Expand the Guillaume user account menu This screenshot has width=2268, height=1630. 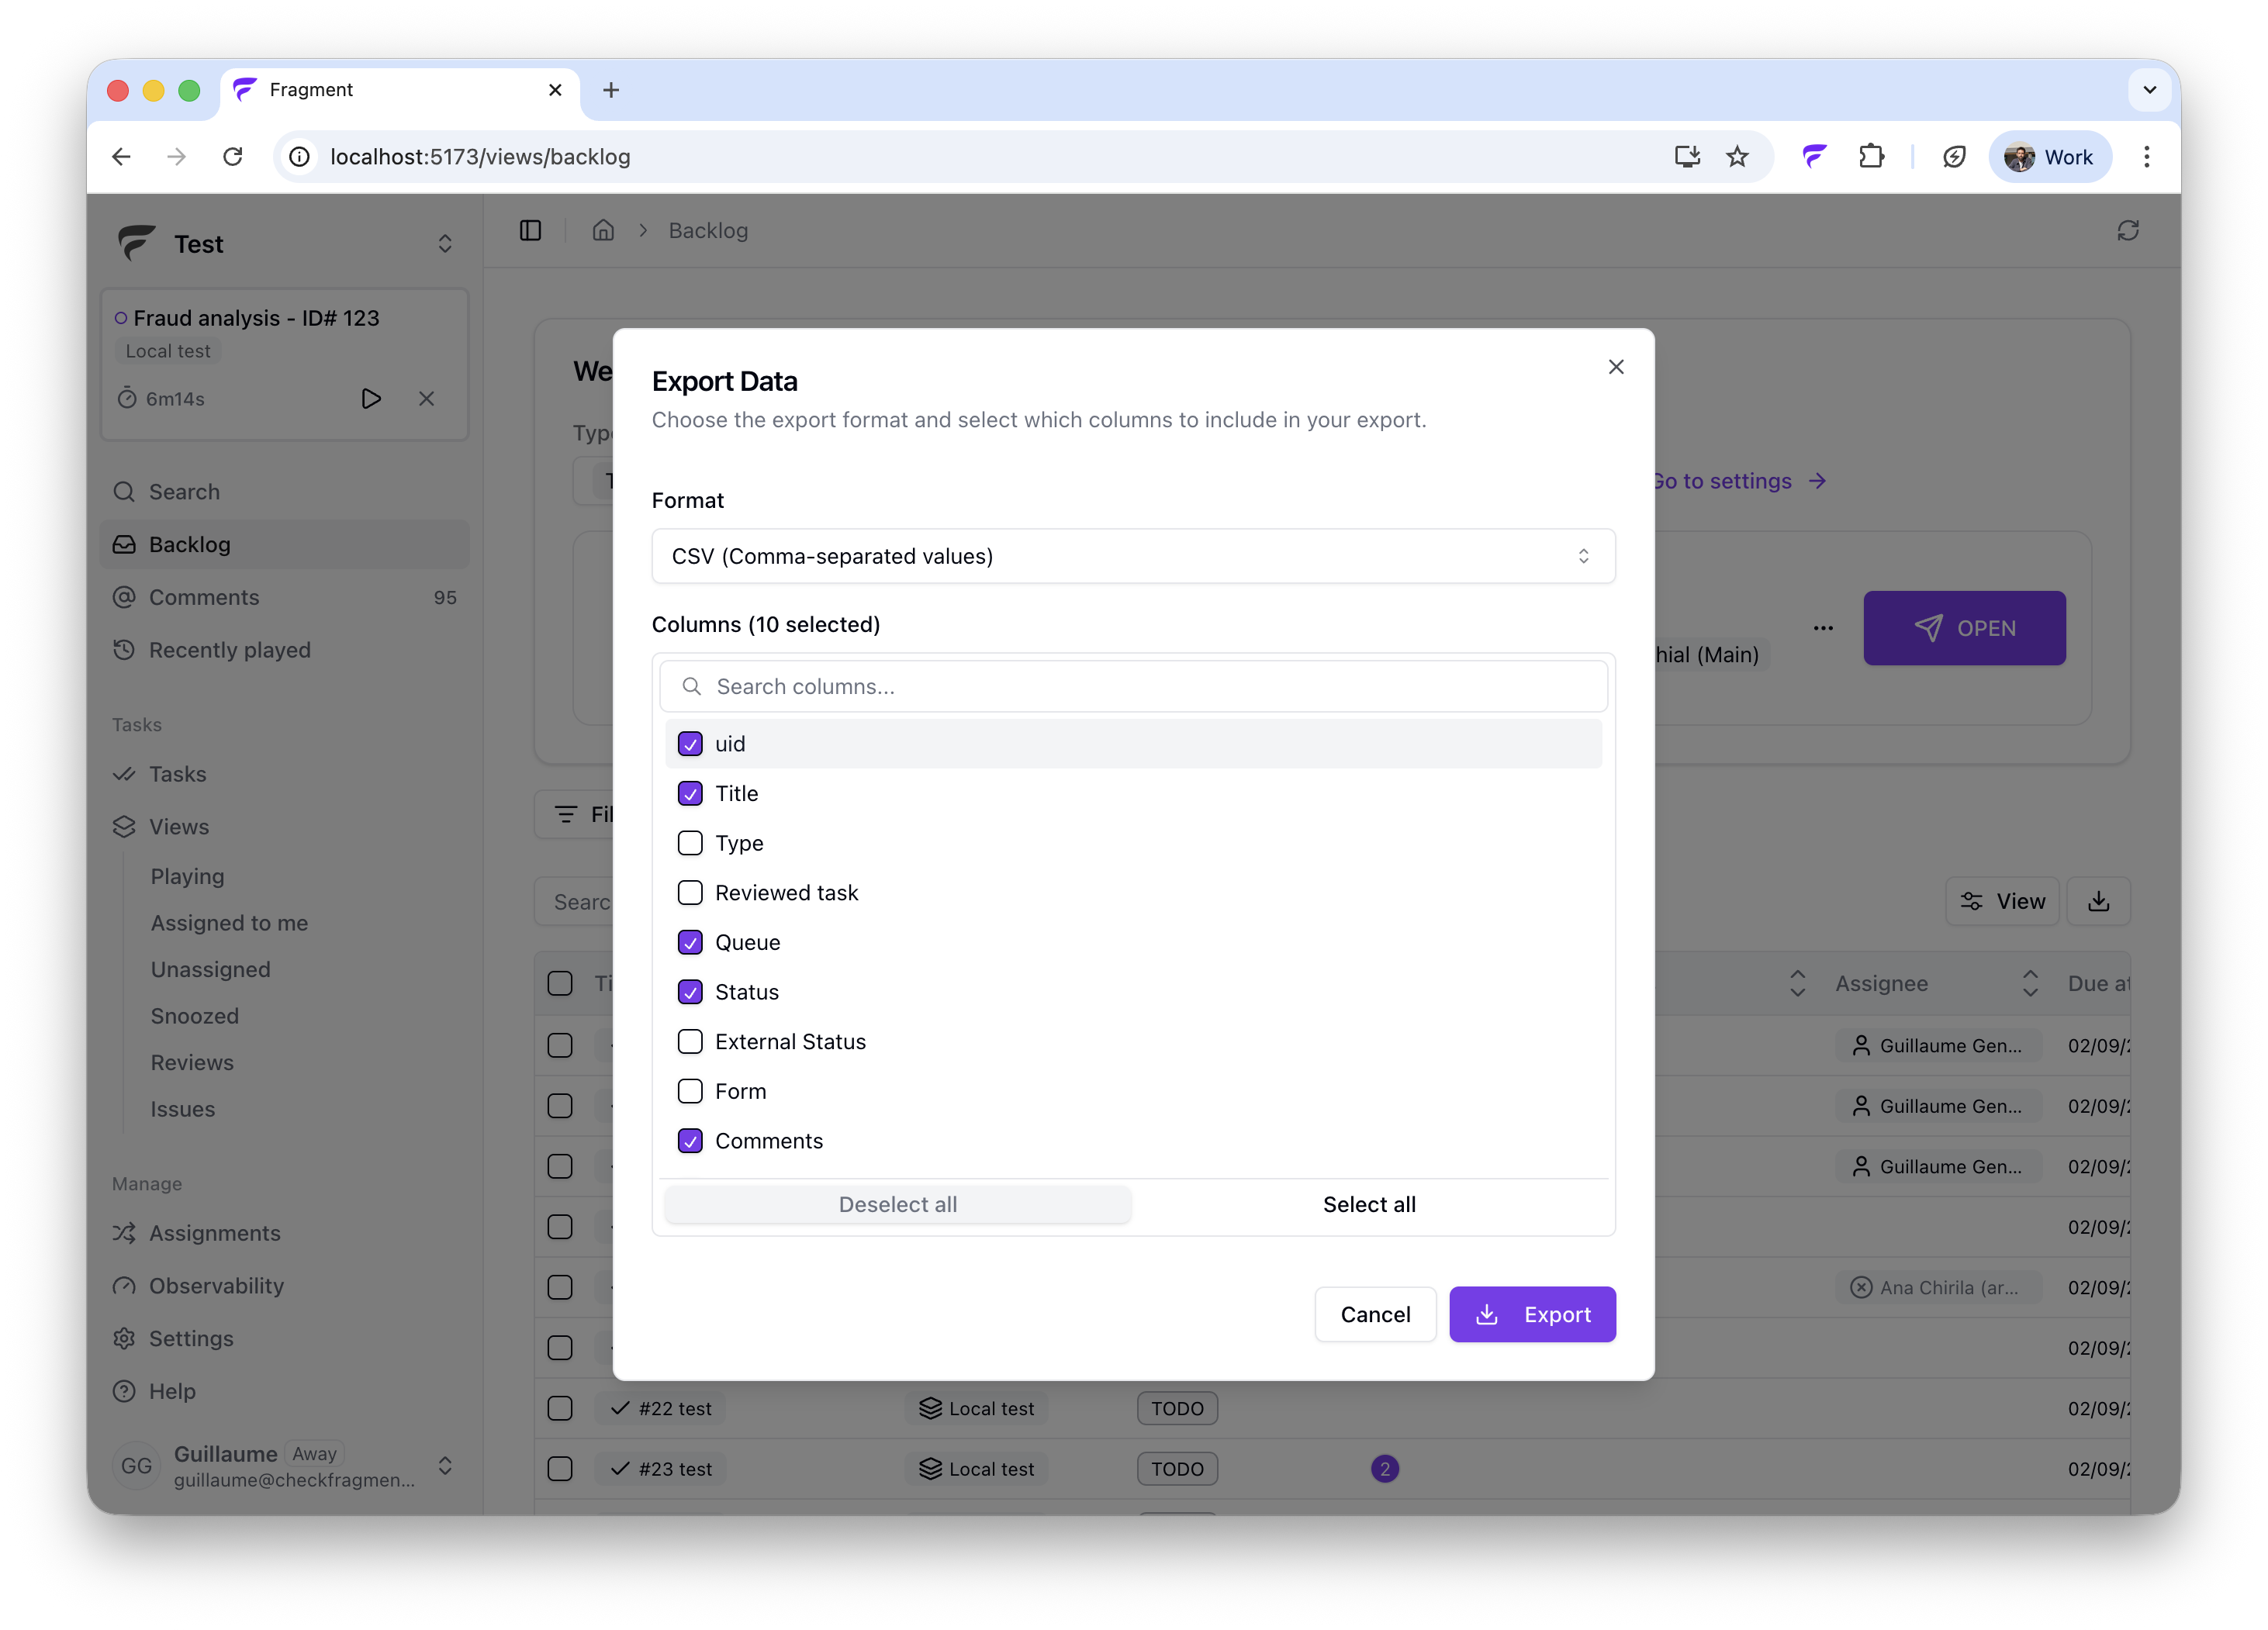tap(445, 1466)
